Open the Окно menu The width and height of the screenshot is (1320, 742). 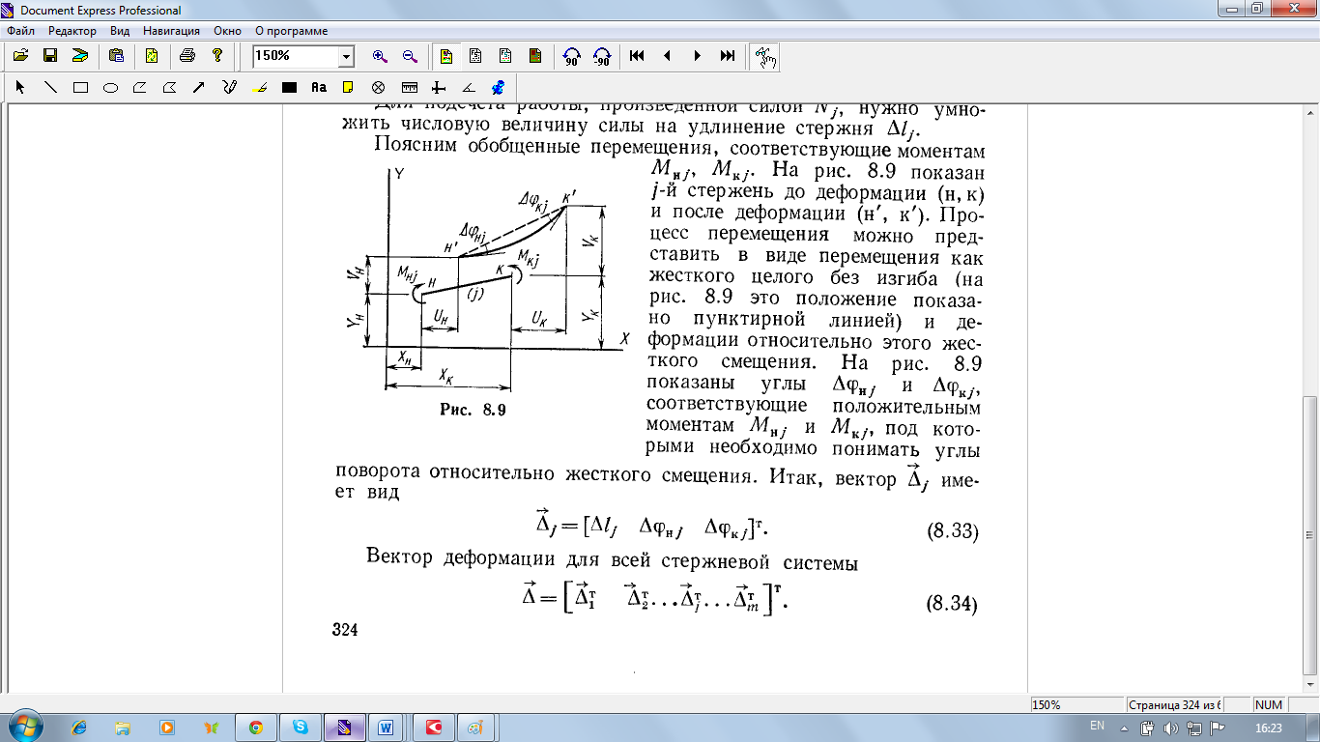tap(227, 31)
